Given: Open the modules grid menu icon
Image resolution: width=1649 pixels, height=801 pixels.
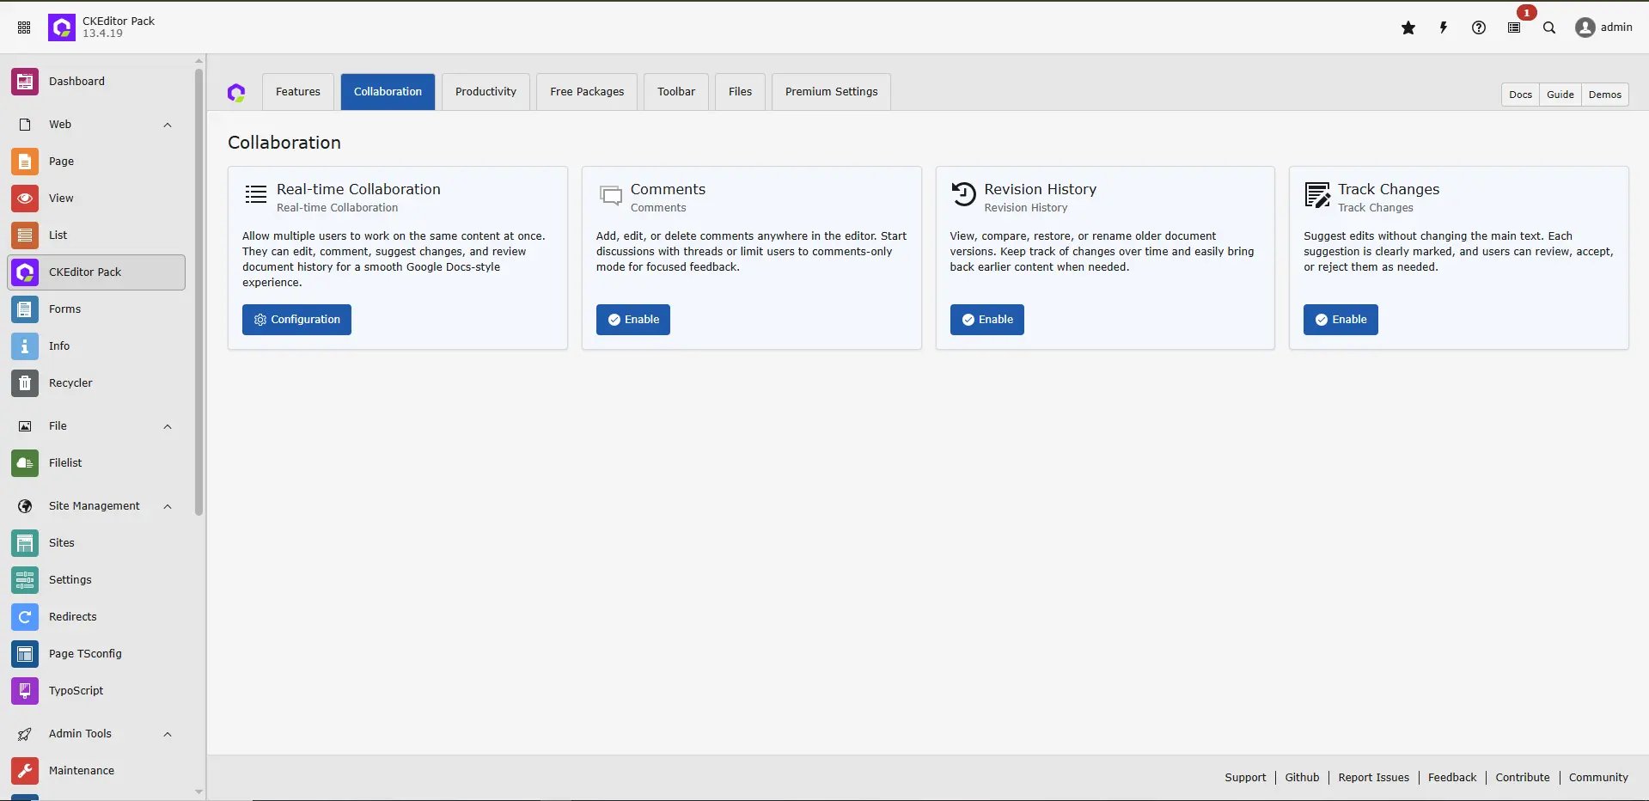Looking at the screenshot, I should click(24, 28).
